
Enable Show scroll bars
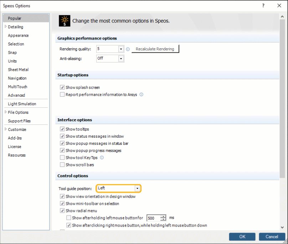(x=62, y=164)
